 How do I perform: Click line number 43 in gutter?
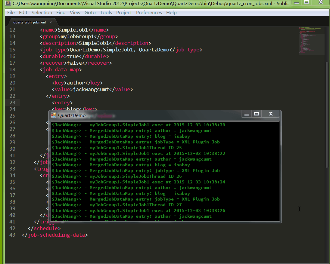point(12,235)
